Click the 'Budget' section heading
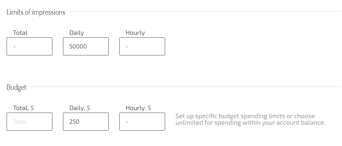The width and height of the screenshot is (342, 146). (16, 87)
